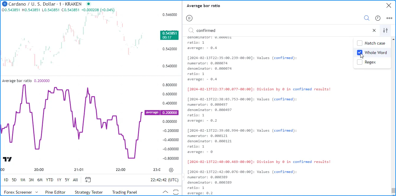The image size is (396, 196).
Task: Switch to the Pine Editor tab
Action: pos(55,192)
